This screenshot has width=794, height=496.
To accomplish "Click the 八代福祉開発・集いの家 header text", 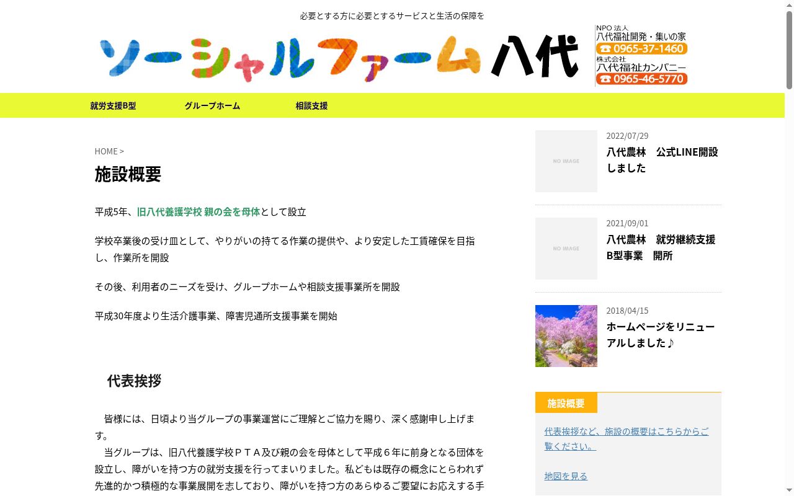I will pyautogui.click(x=641, y=37).
